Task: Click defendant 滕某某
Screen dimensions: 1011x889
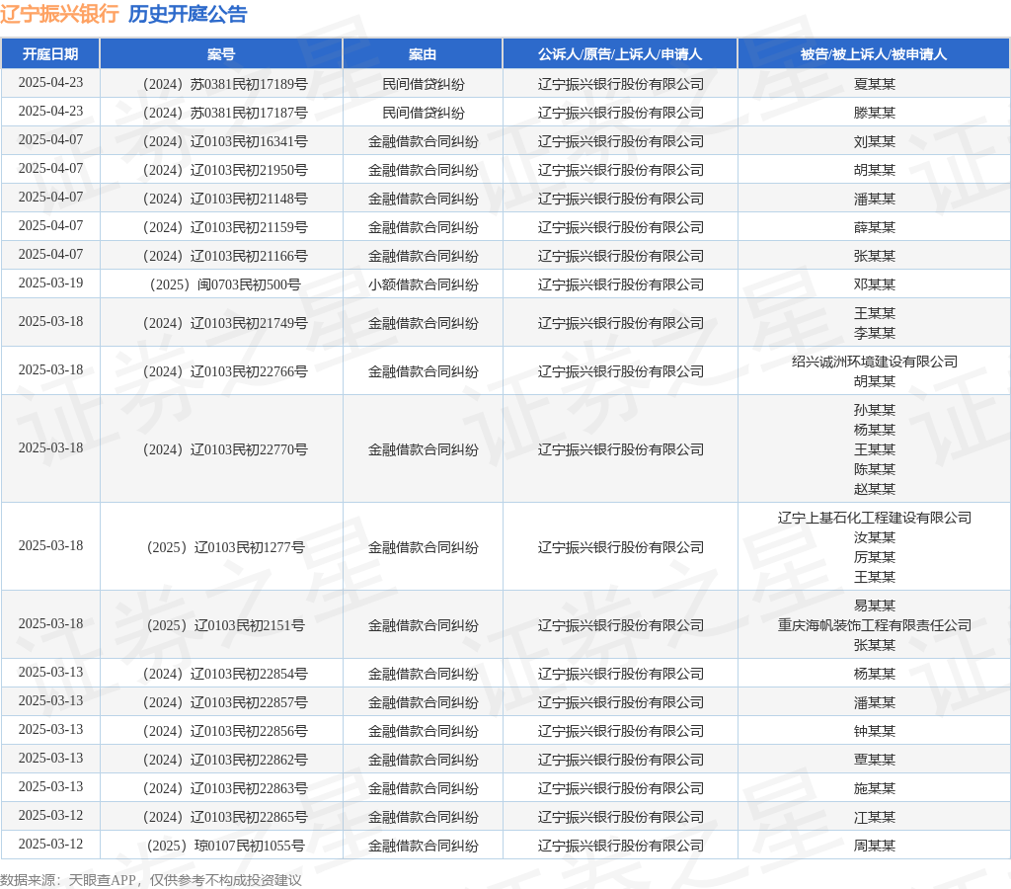Action: (875, 113)
